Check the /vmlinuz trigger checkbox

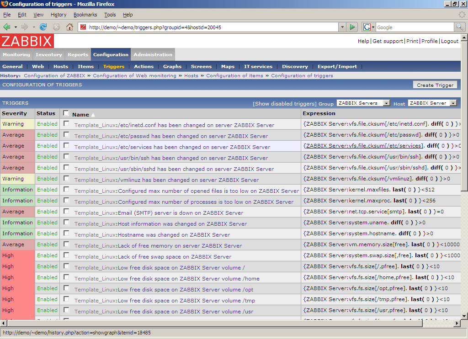coord(66,179)
